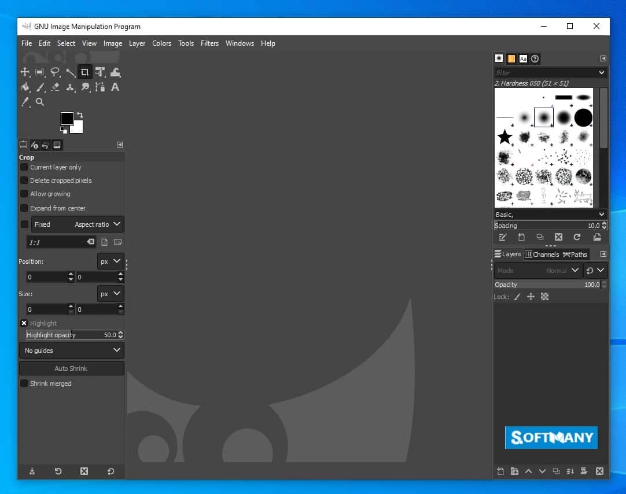This screenshot has height=494, width=626.
Task: Click the black foreground color swatch
Action: coord(67,119)
